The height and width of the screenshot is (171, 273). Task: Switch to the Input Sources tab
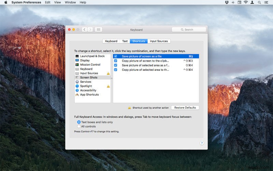point(159,41)
